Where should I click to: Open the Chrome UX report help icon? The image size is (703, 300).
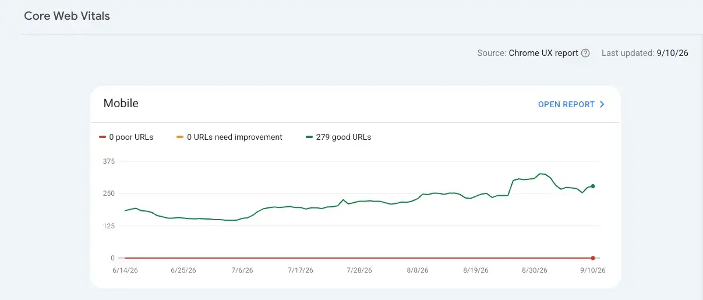click(585, 53)
